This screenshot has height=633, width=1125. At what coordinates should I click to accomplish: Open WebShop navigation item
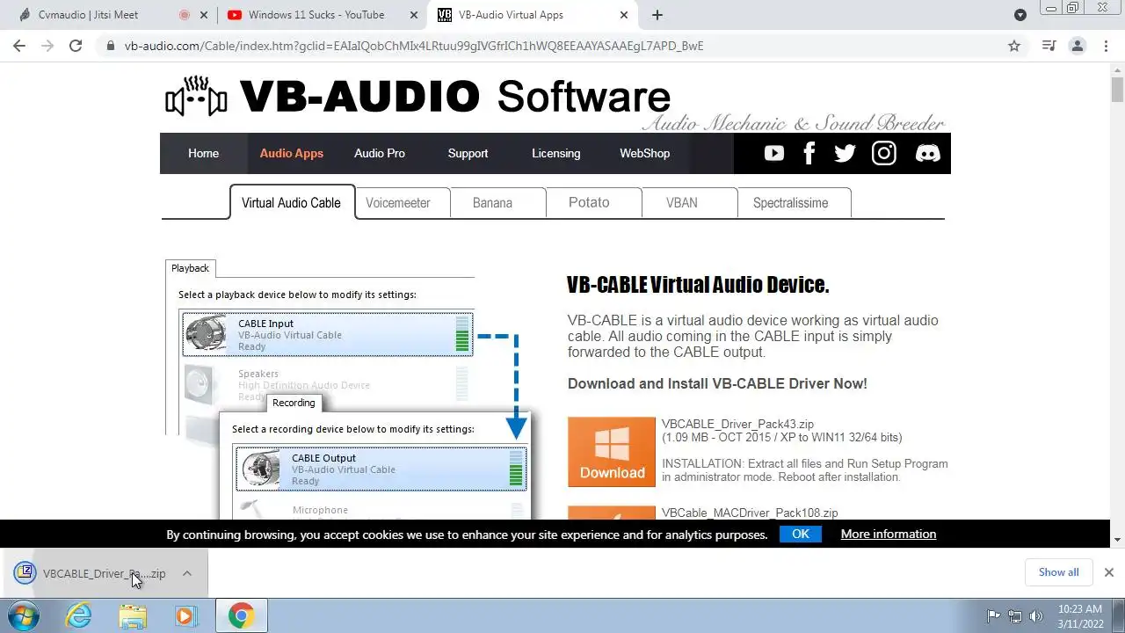[x=645, y=153]
